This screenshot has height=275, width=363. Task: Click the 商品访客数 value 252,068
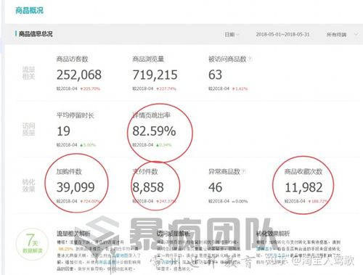[x=79, y=75]
